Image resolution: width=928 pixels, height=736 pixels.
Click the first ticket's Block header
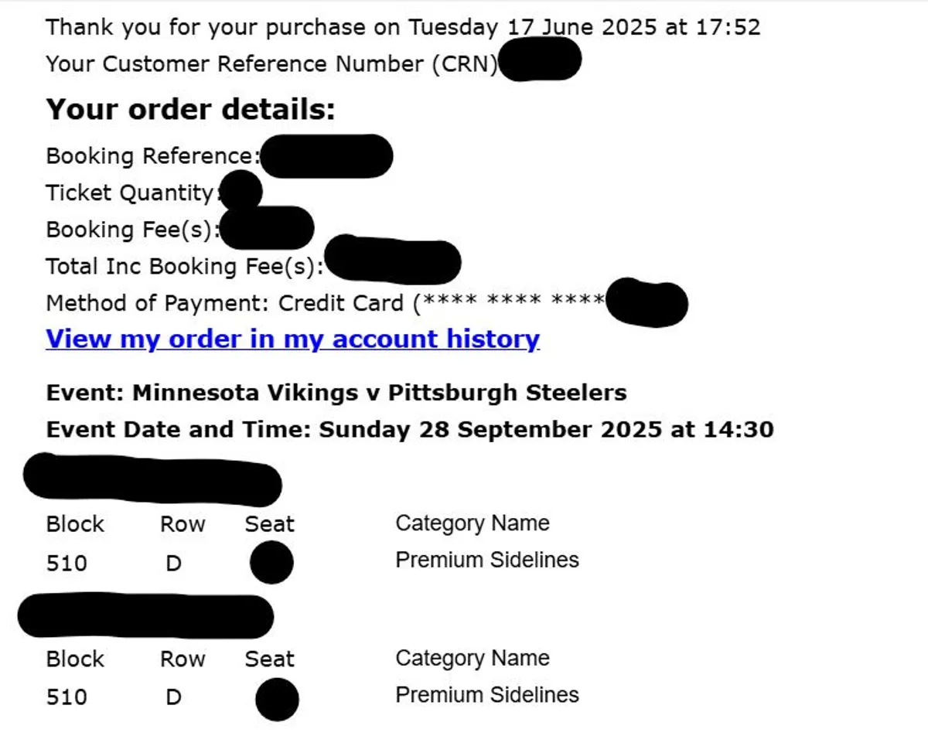point(75,524)
